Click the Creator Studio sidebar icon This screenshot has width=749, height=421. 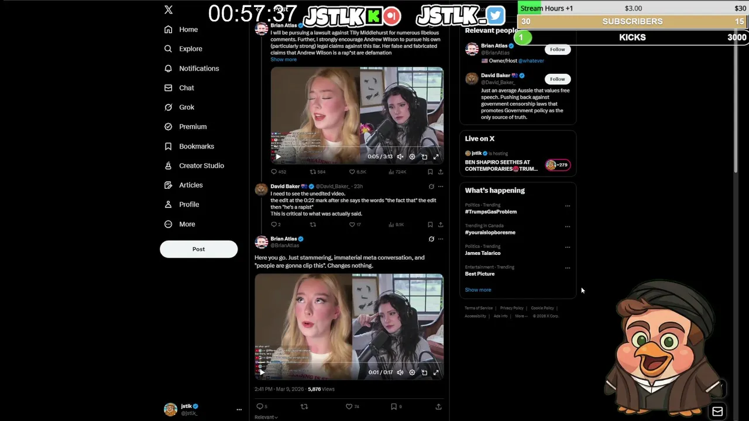point(169,165)
